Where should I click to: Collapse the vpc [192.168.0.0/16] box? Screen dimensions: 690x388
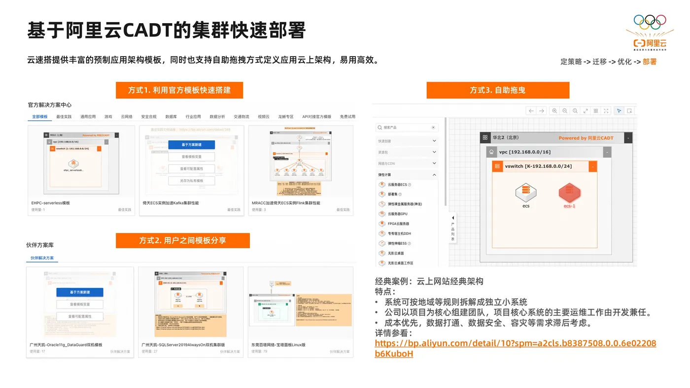pos(607,153)
